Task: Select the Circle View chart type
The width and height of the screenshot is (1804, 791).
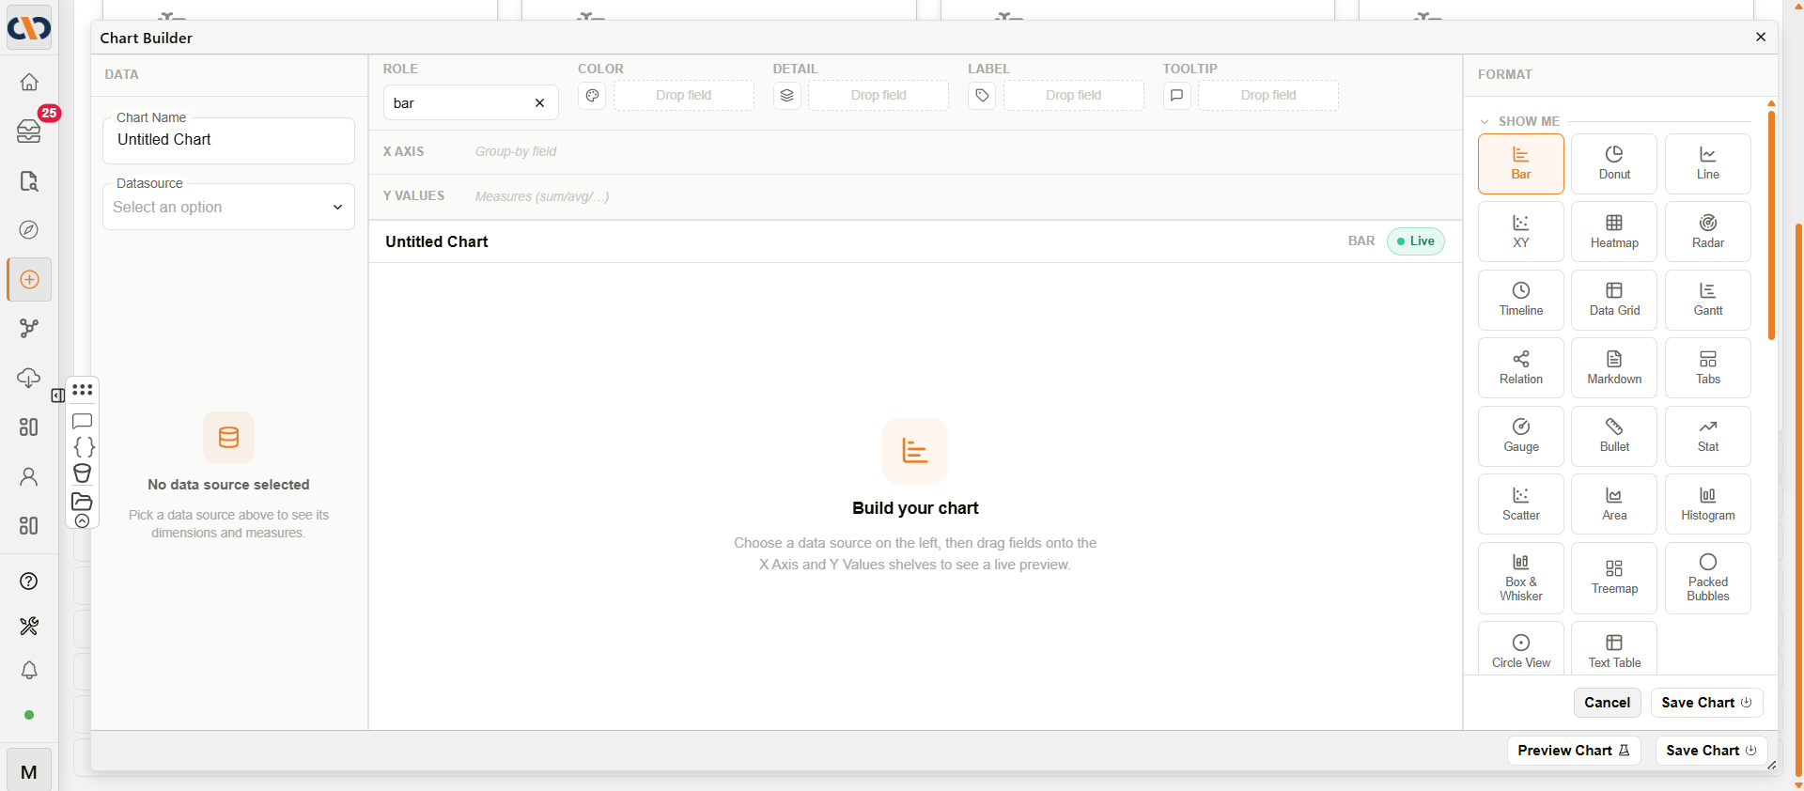Action: [x=1520, y=650]
